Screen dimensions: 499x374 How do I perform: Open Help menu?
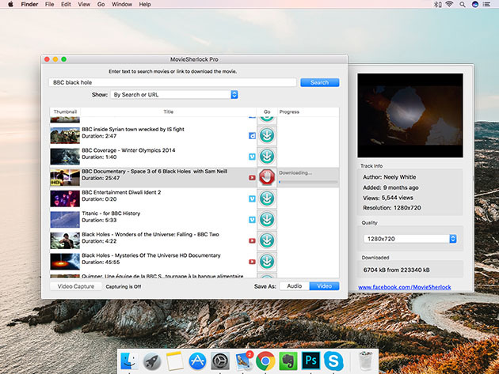(145, 5)
